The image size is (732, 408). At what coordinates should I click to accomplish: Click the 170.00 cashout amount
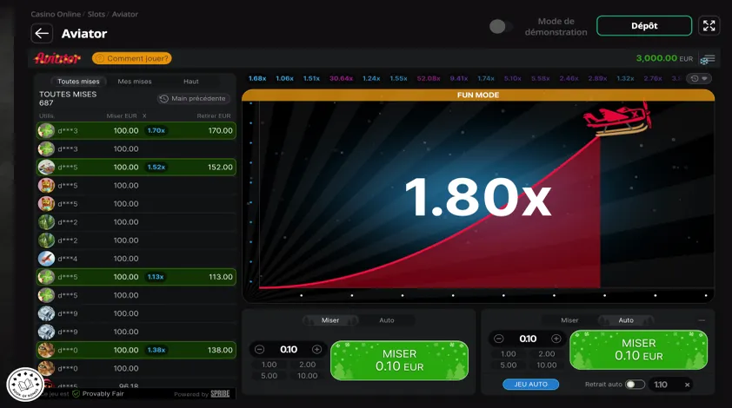(x=220, y=131)
